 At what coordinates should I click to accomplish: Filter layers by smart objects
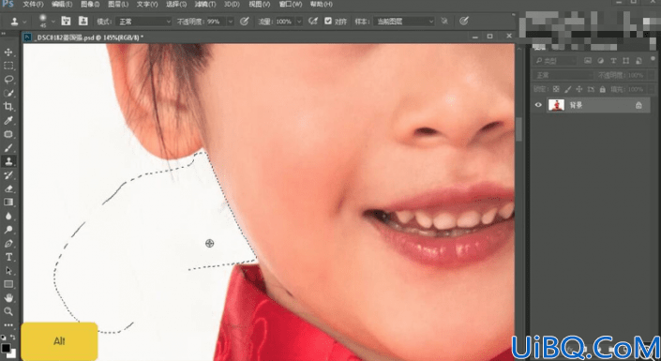click(638, 61)
